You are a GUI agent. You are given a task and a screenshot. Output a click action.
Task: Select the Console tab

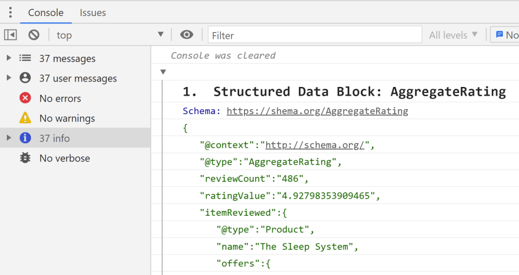[x=46, y=12]
